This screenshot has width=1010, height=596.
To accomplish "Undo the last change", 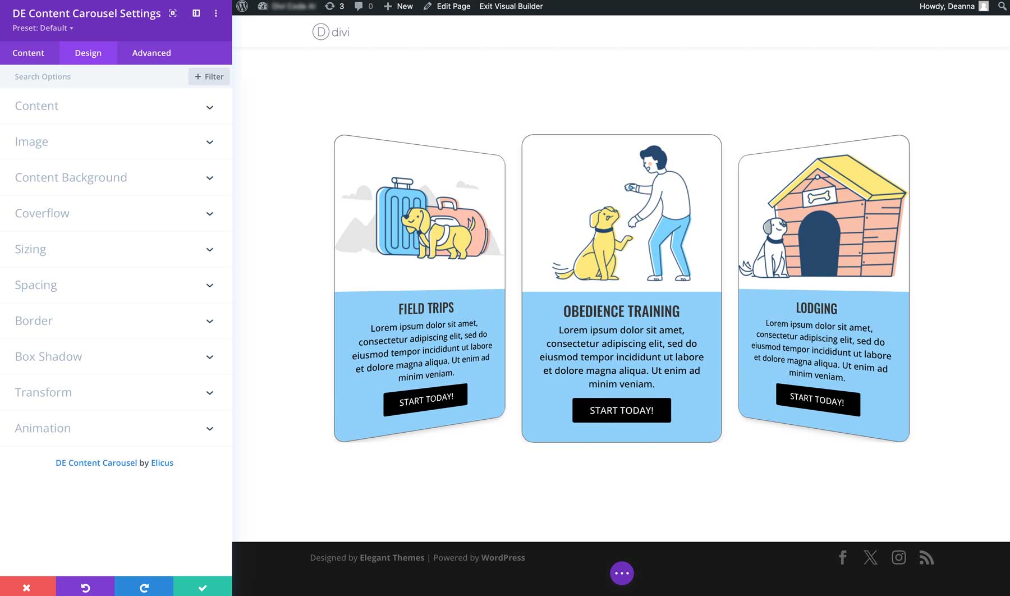I will (85, 586).
